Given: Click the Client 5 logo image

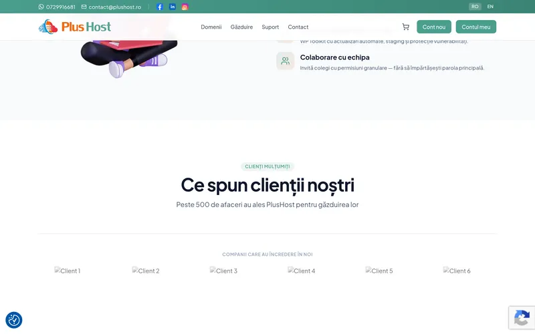Looking at the screenshot, I should click(379, 271).
